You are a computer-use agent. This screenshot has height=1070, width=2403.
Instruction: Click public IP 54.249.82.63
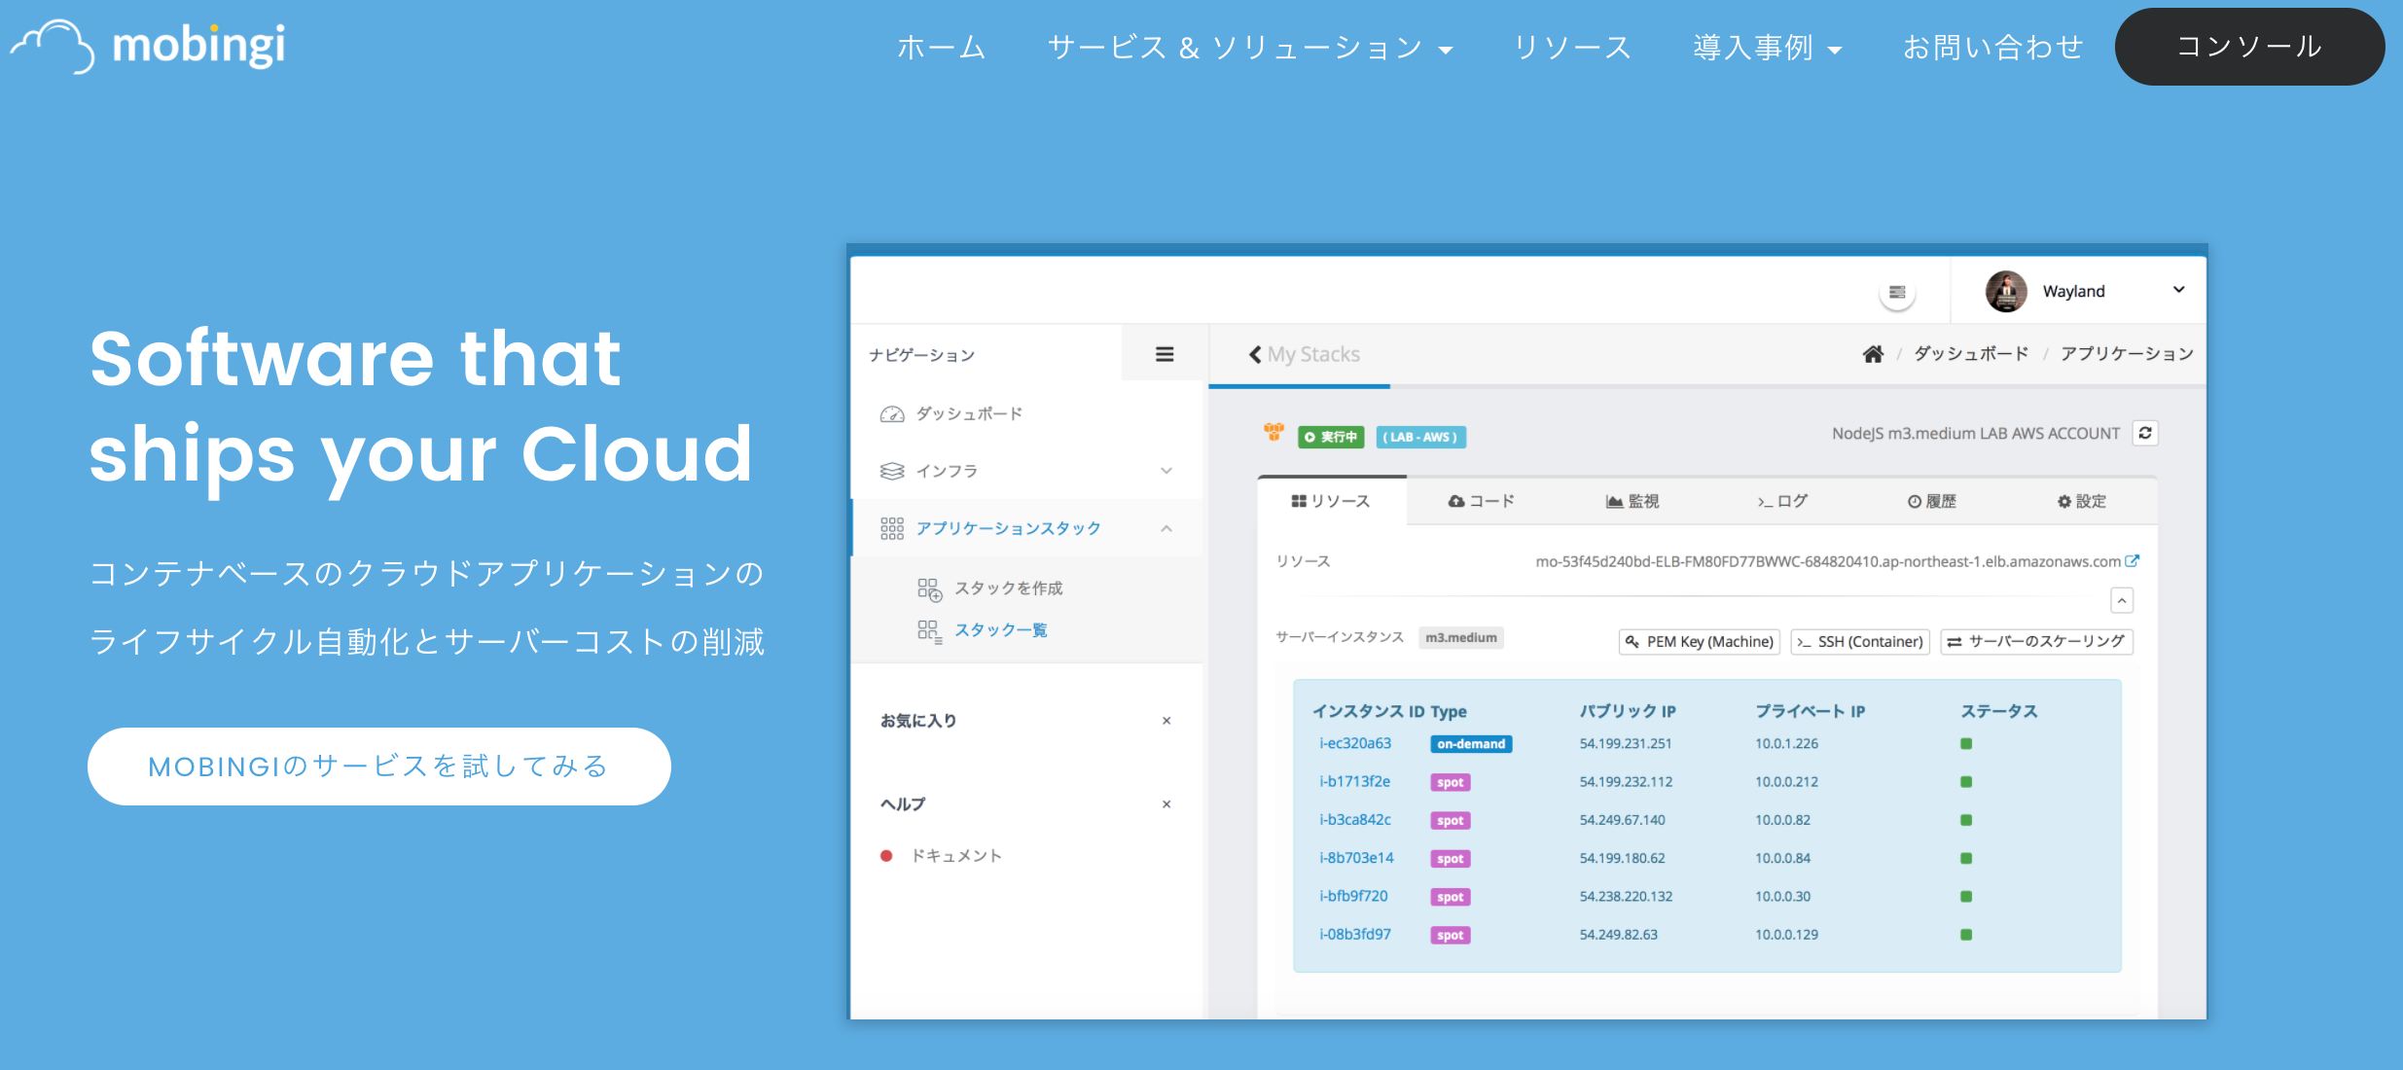[1619, 935]
